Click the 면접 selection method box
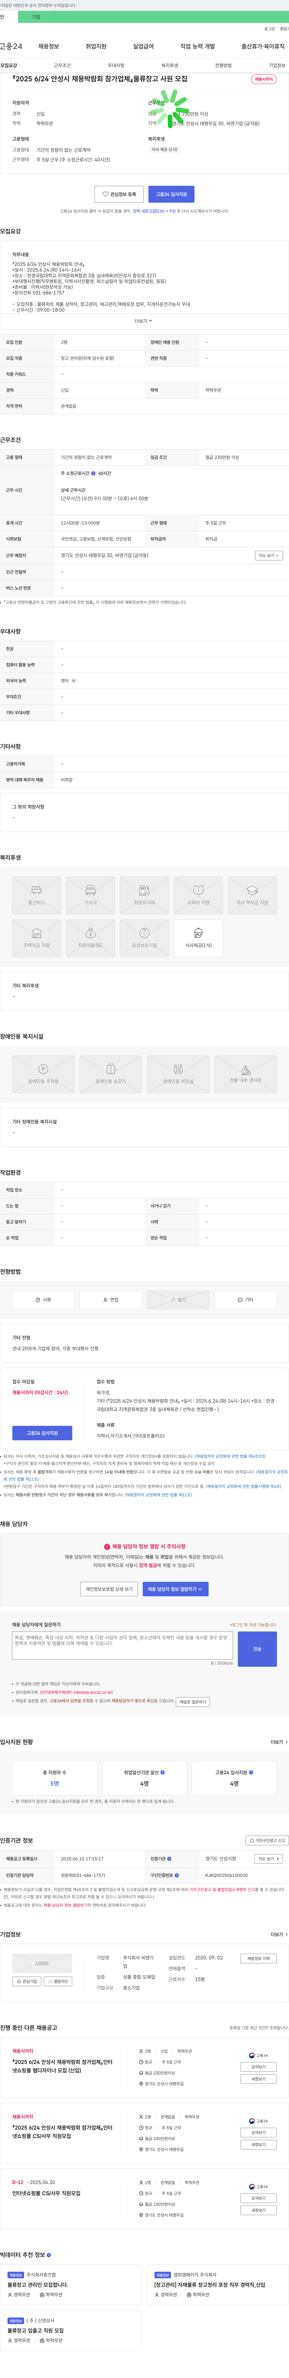 tap(111, 1300)
